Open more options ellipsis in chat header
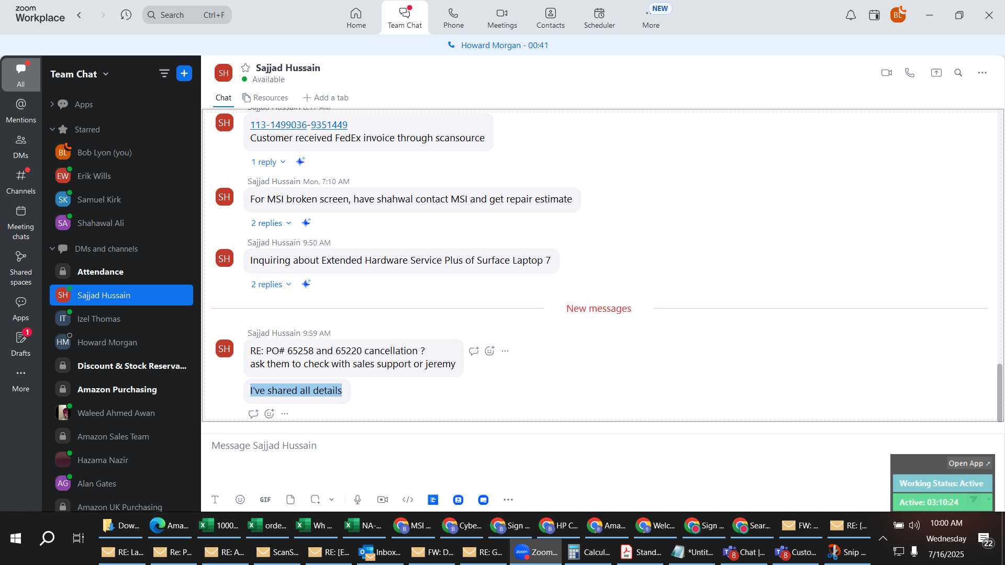The image size is (1005, 565). click(x=982, y=73)
